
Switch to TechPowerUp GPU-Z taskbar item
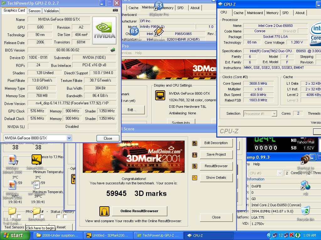click(x=158, y=235)
